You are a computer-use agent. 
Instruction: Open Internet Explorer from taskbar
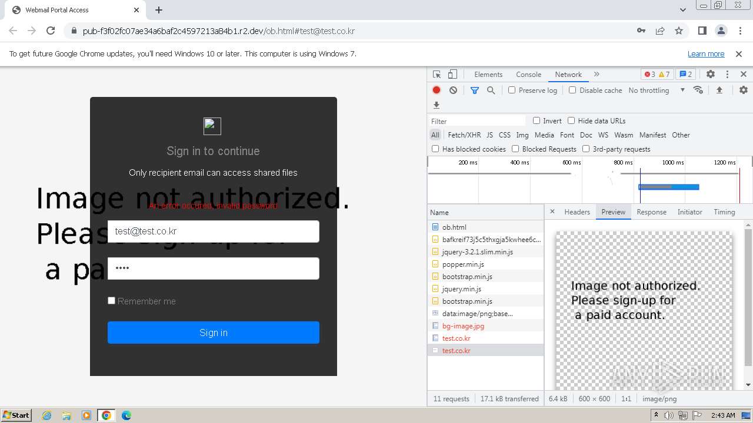pyautogui.click(x=46, y=415)
